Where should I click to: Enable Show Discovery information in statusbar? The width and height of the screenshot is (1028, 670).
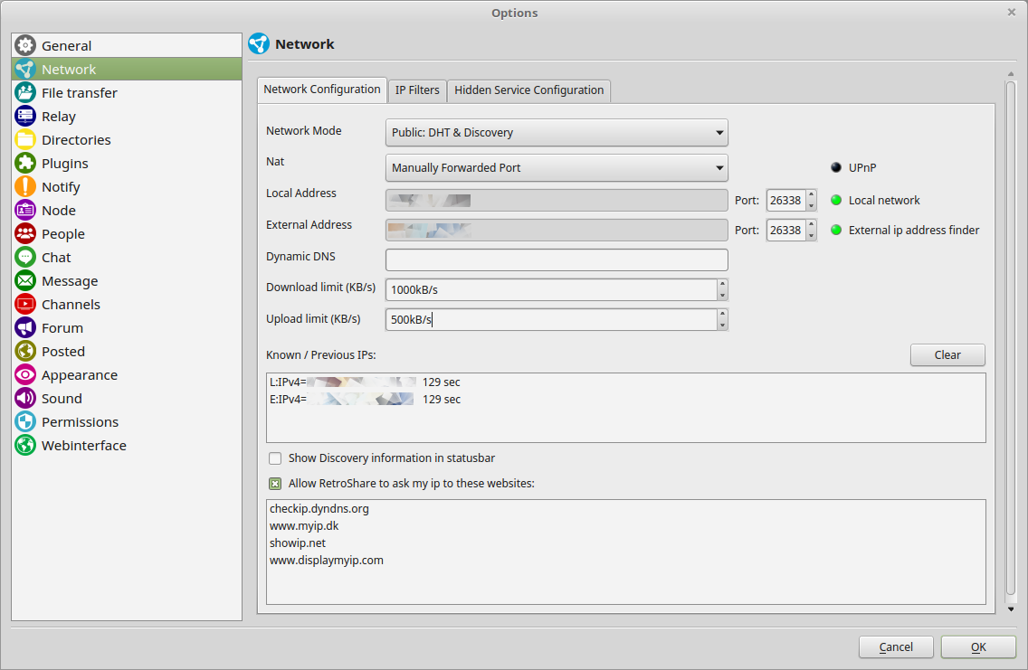click(275, 458)
